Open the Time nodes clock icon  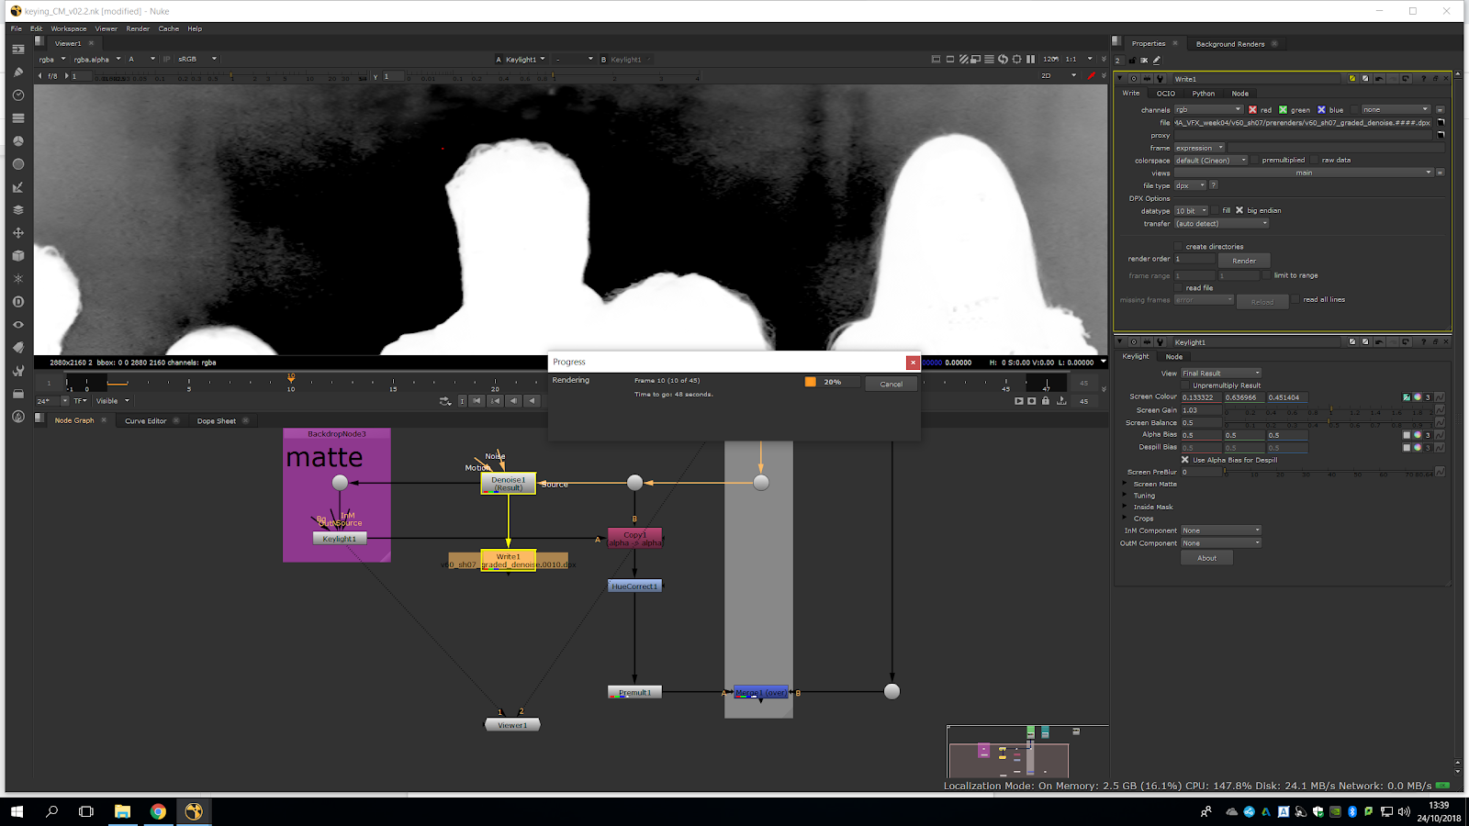point(18,95)
